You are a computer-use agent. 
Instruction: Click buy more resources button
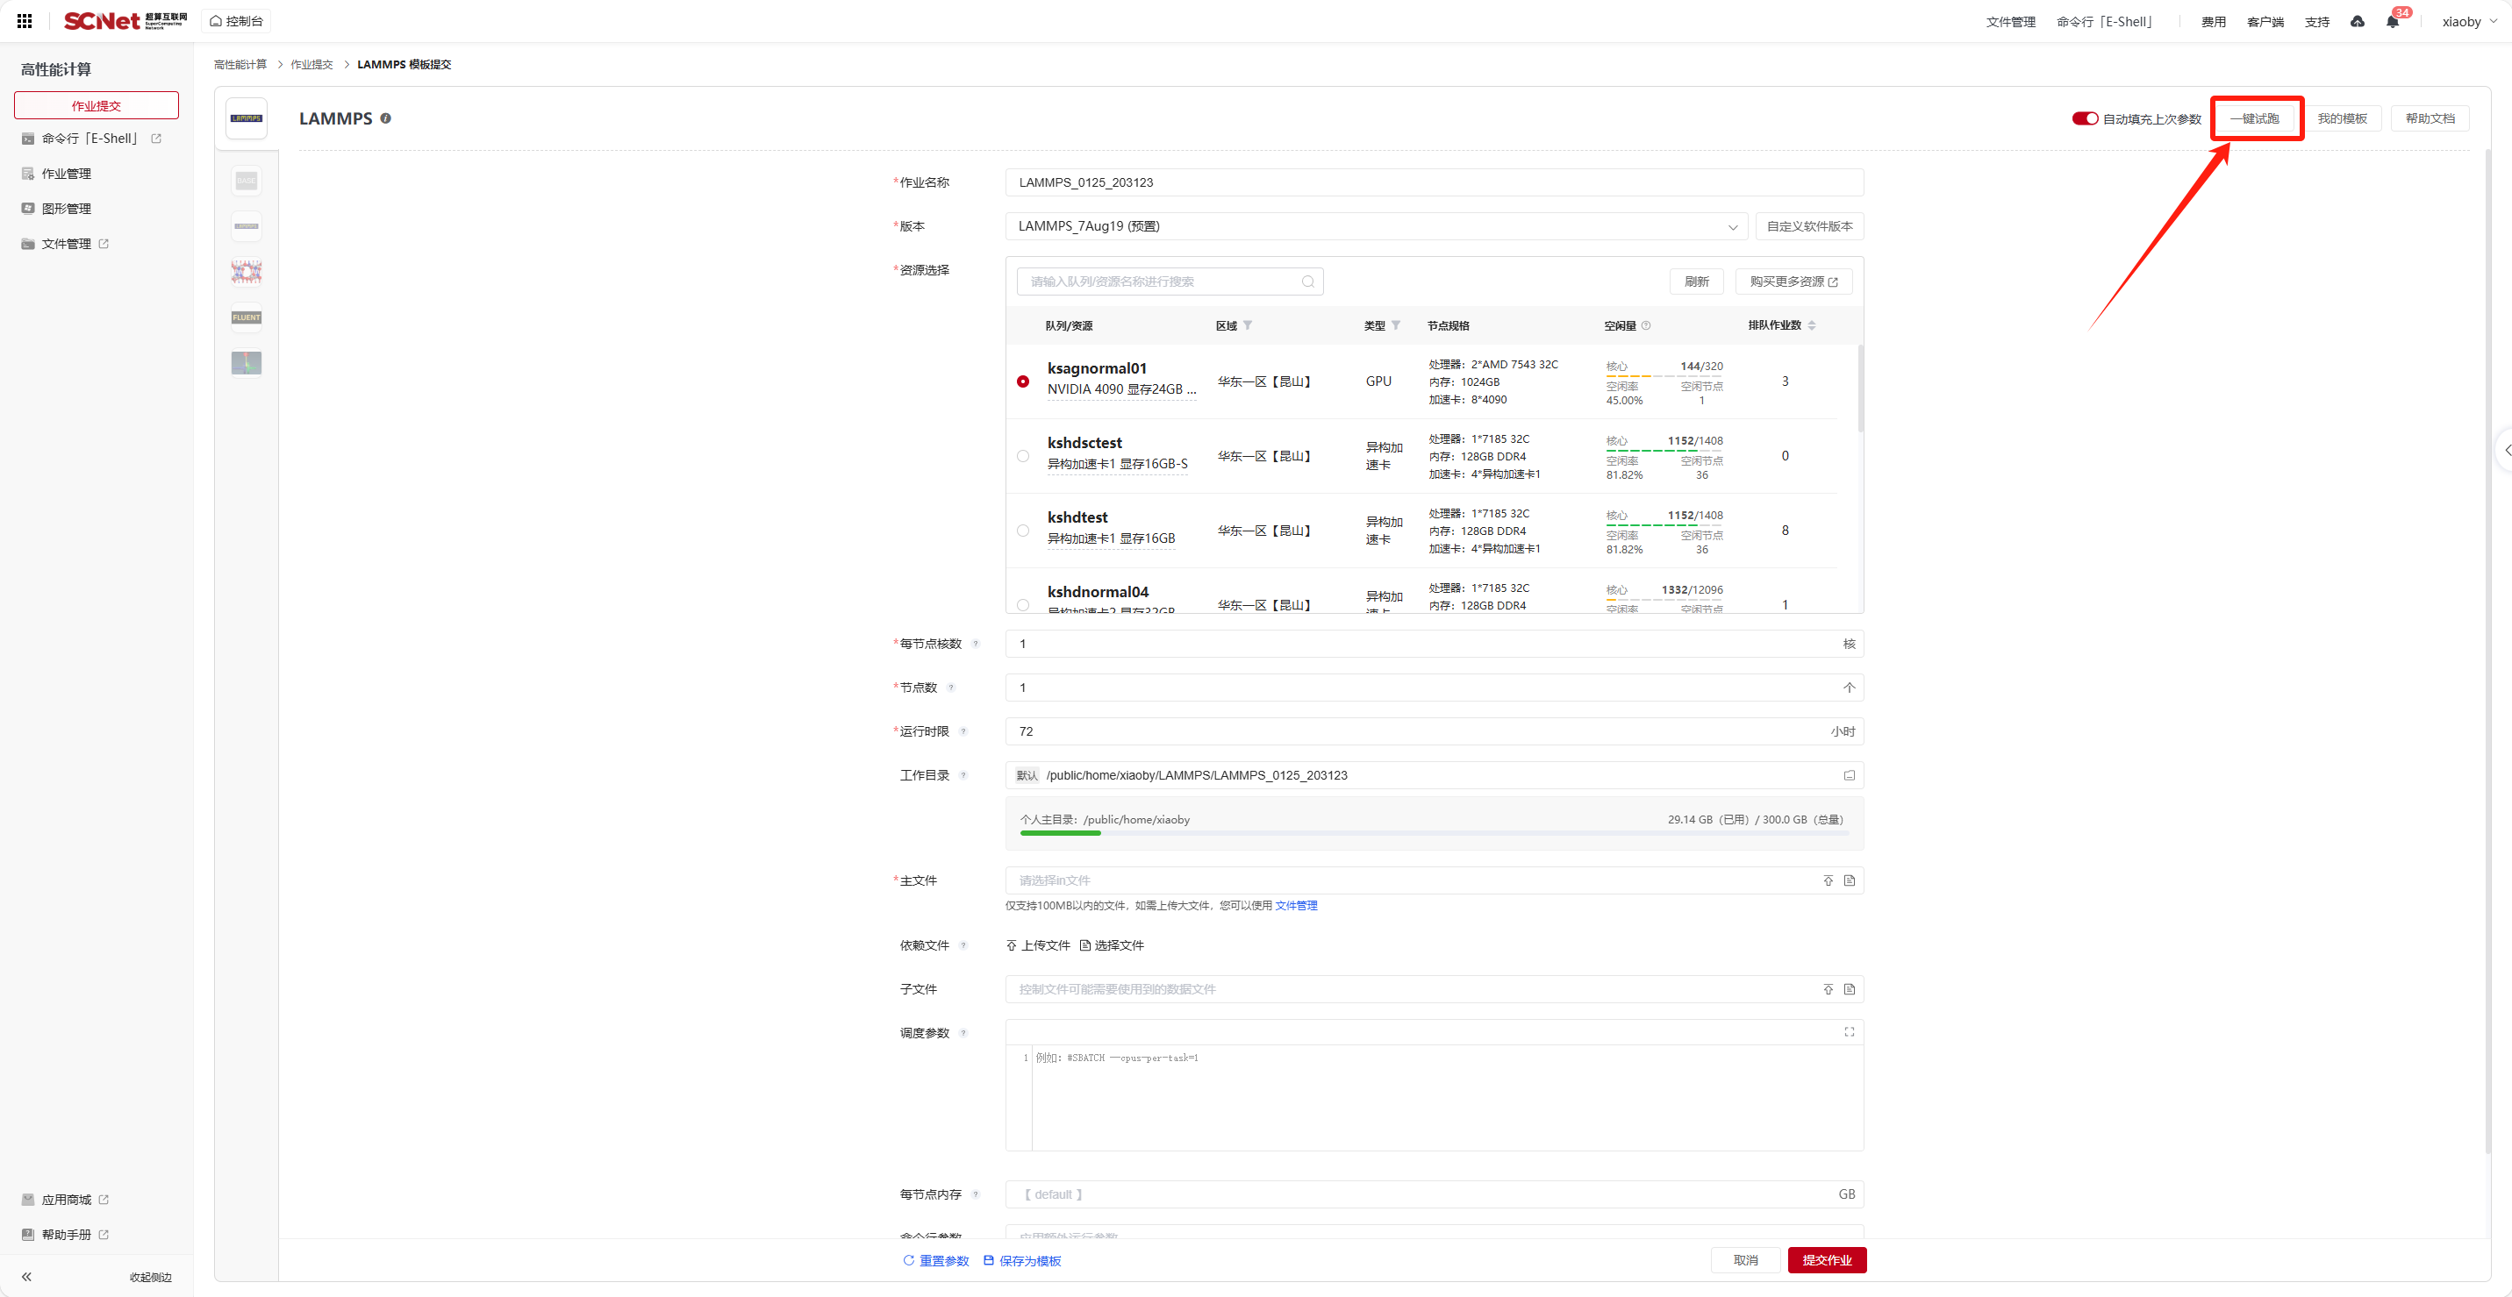pos(1793,281)
